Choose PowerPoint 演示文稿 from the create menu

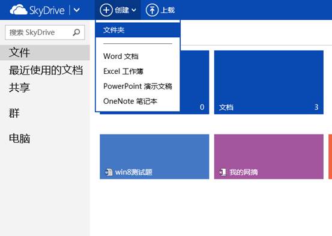(137, 86)
